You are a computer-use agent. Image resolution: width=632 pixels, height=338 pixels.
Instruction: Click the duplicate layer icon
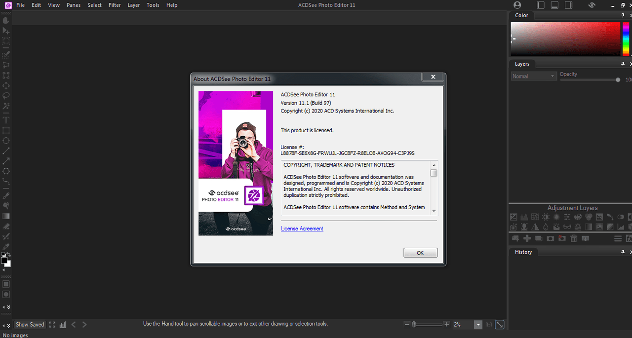(539, 238)
